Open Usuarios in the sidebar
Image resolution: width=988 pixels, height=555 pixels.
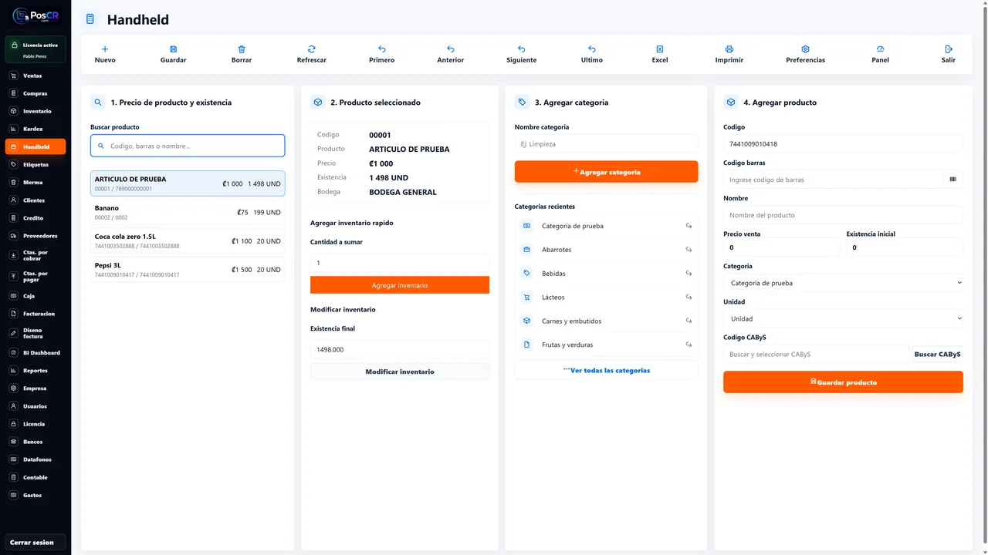point(36,405)
